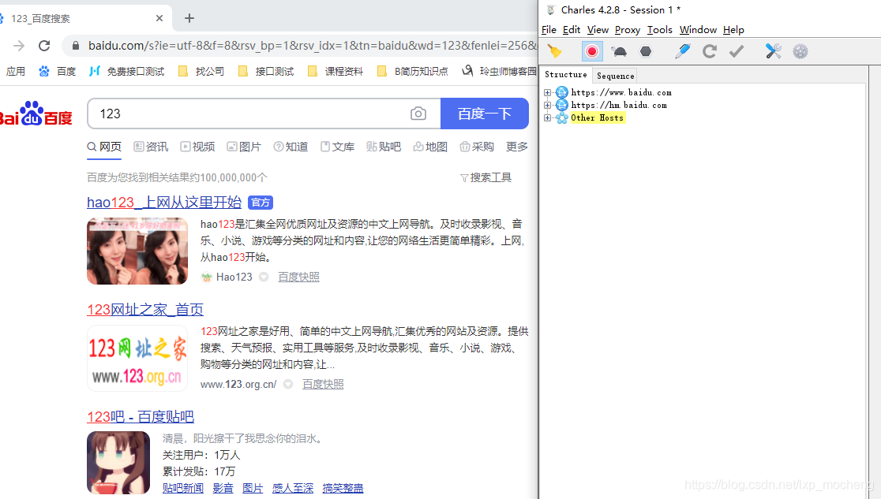Toggle the hexagon Breakpoints icon in Charles

click(x=646, y=52)
